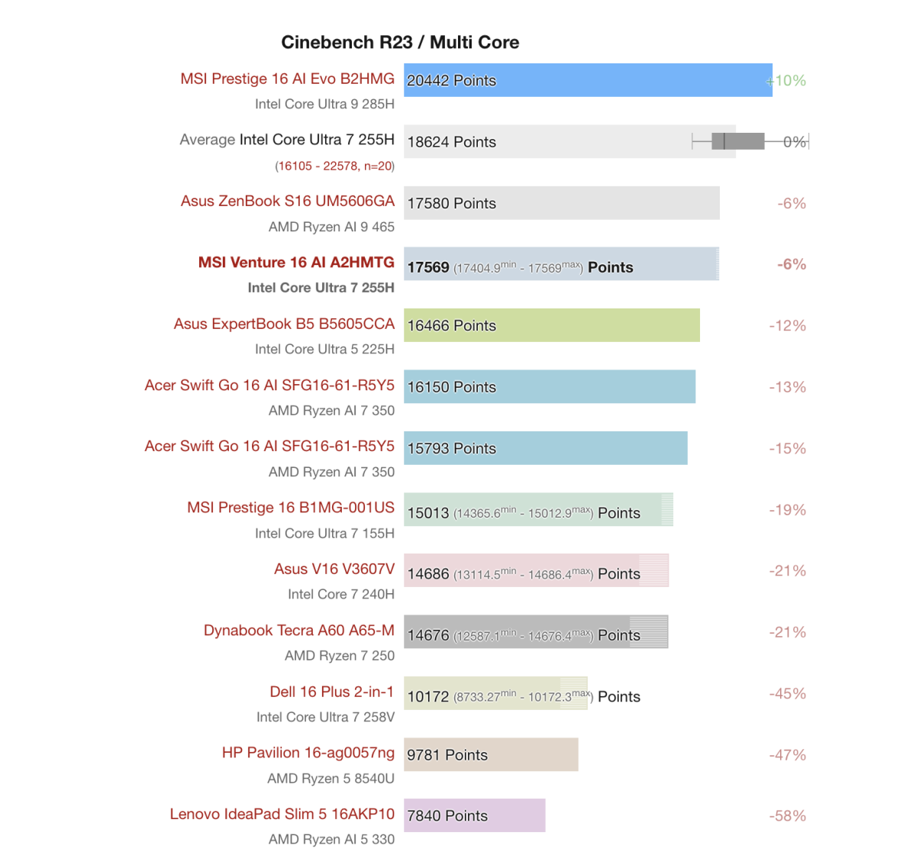Open the Dynabook Tecra A60 A65-M link
The image size is (916, 865).
(x=299, y=631)
